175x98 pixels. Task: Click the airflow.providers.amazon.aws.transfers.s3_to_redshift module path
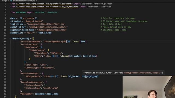(x=47, y=7)
